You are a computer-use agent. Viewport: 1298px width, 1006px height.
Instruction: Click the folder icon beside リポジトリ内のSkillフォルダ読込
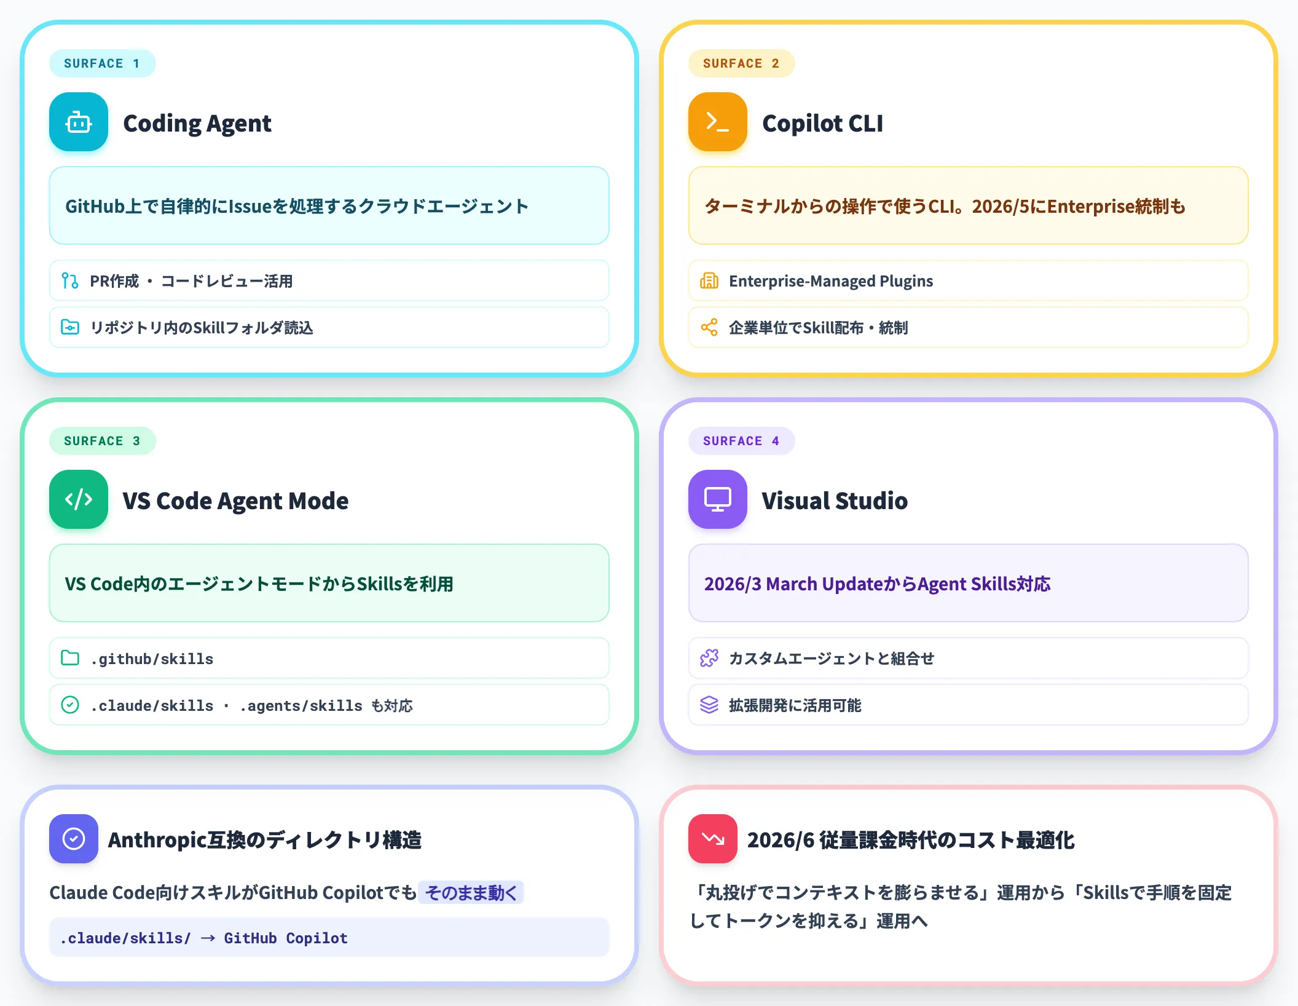(x=70, y=327)
